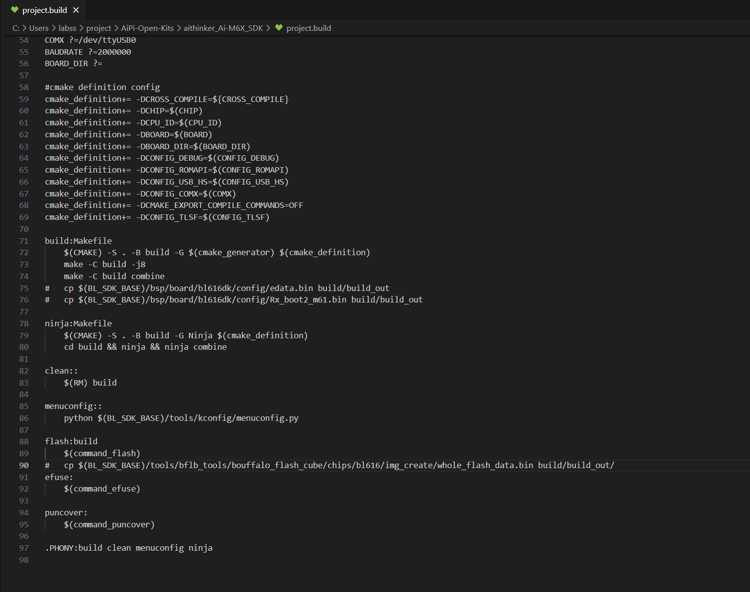Click the 'menuconfig::' target line

73,406
